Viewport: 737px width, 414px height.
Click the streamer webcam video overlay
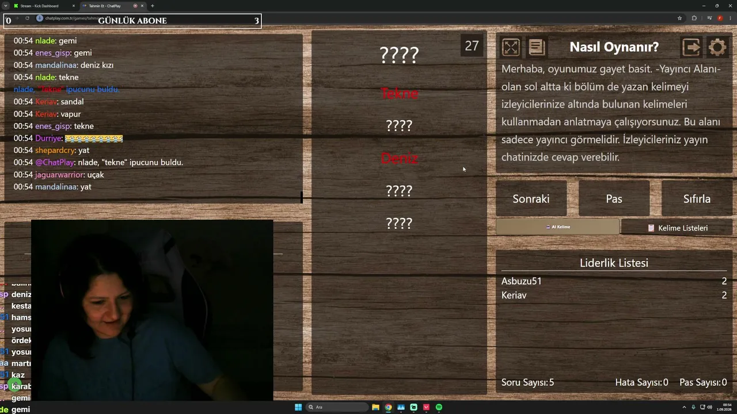pyautogui.click(x=152, y=310)
